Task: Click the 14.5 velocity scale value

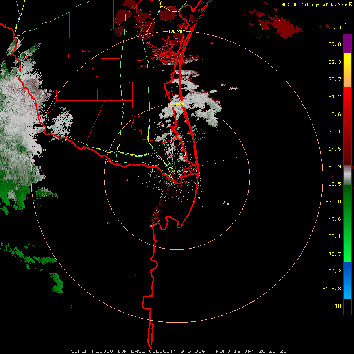Action: 335,149
